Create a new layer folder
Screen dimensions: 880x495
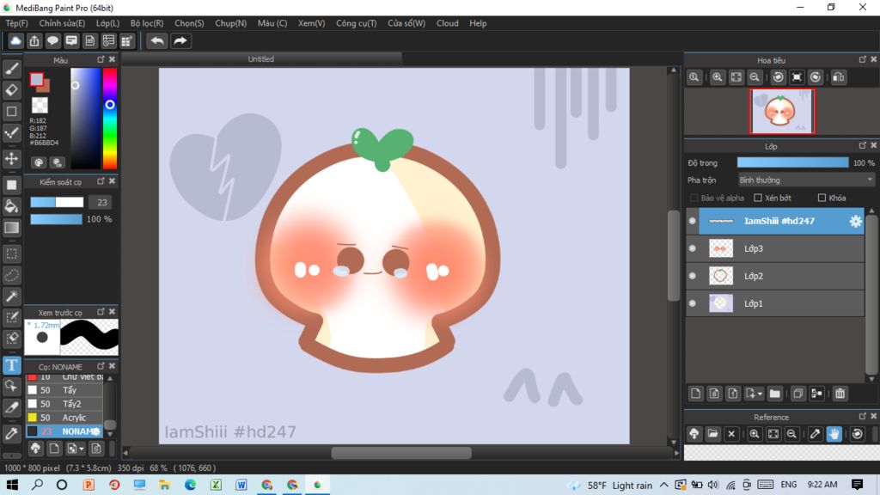pyautogui.click(x=775, y=394)
